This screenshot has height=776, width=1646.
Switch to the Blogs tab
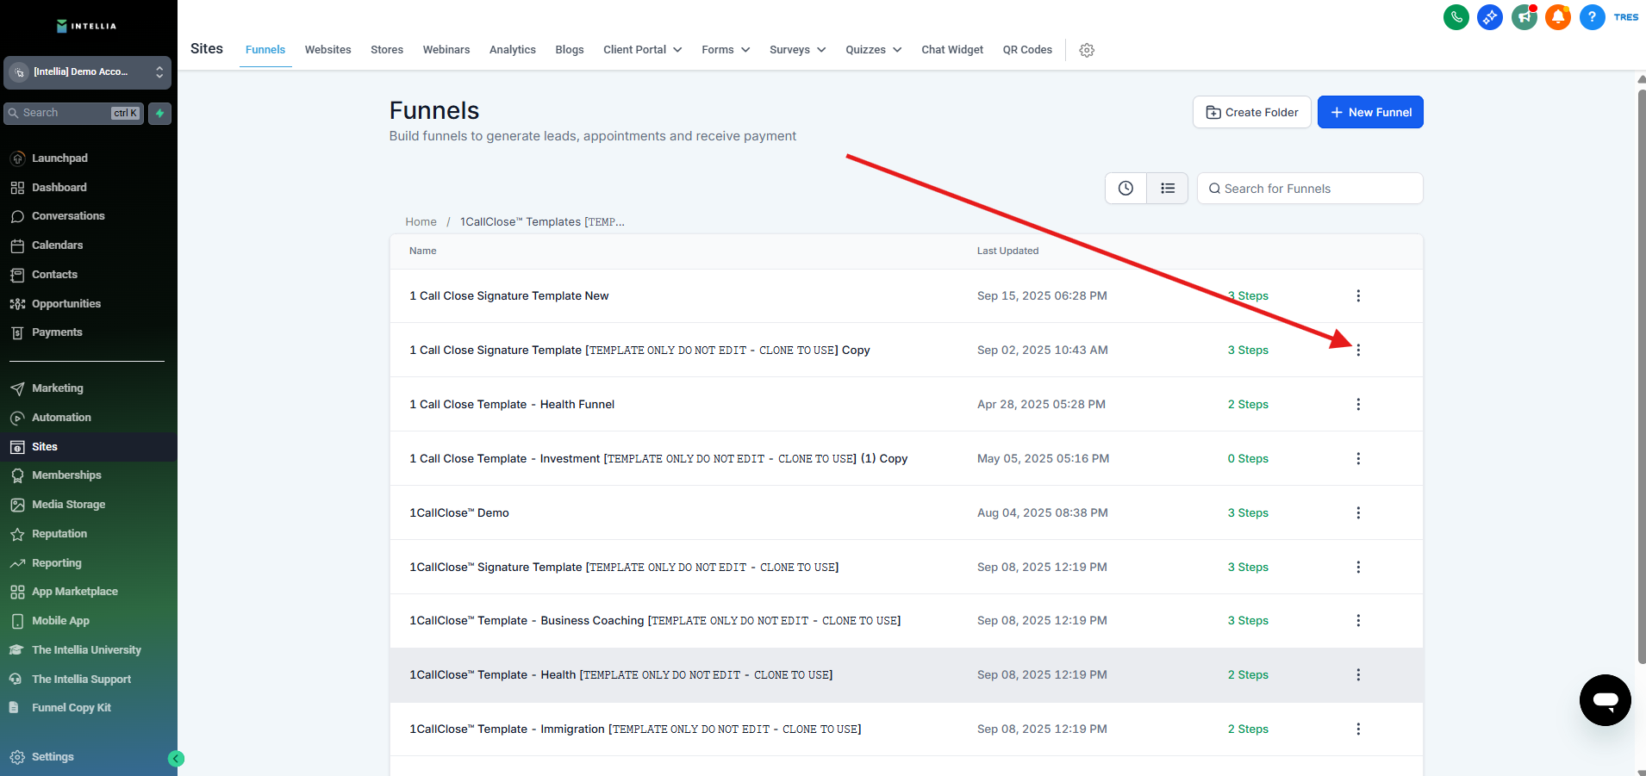(x=570, y=50)
